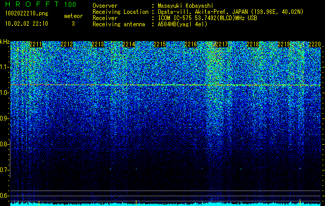The height and width of the screenshot is (206, 325).
Task: Click the 2219 time marker
Action: [284, 44]
